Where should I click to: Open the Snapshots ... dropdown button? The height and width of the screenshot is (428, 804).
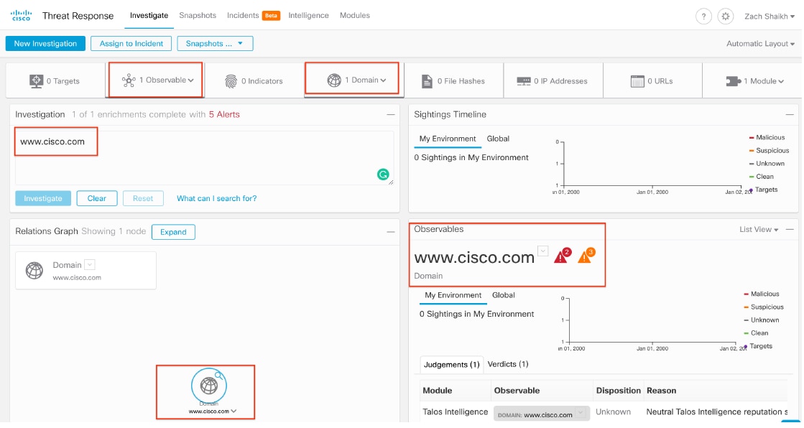215,44
